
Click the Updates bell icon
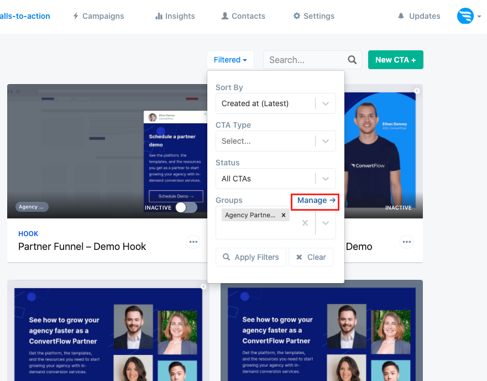tap(401, 16)
